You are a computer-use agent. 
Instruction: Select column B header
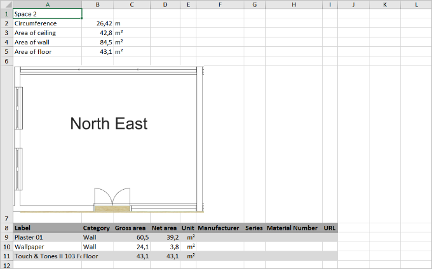(x=98, y=4)
